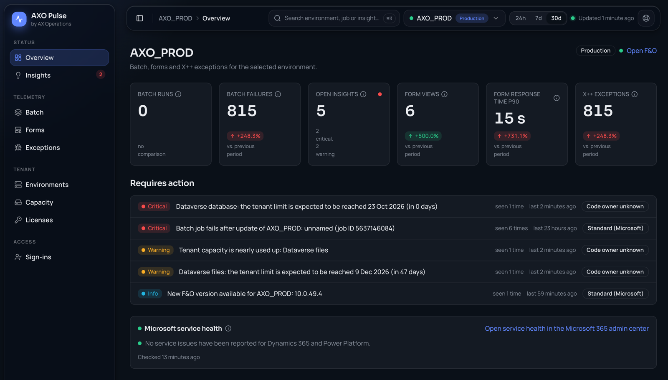This screenshot has height=380, width=668.
Task: Click the Insights badge showing 2
Action: pos(101,74)
